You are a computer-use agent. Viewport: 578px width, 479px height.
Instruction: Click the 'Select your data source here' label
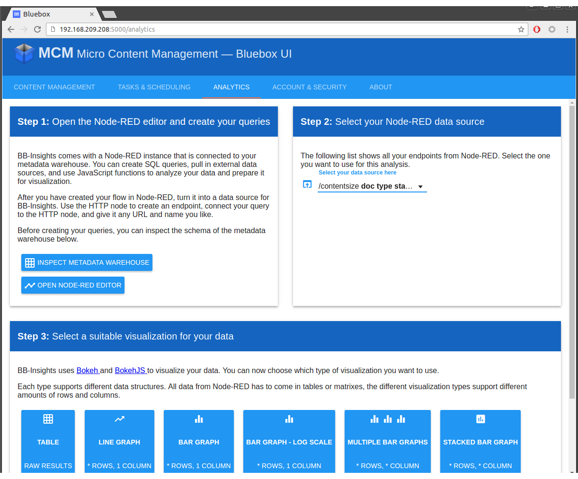(357, 173)
